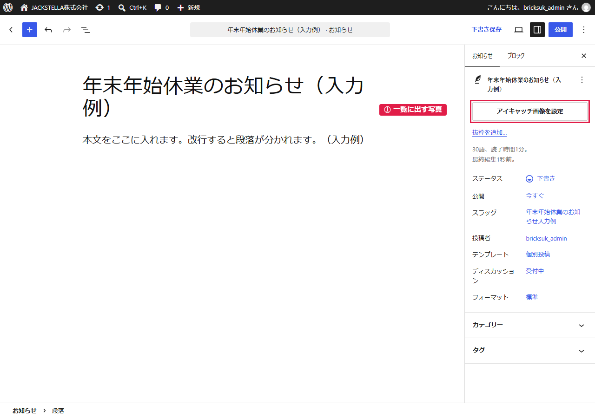
Task: Select 段落 in the bottom breadcrumb
Action: tap(58, 411)
